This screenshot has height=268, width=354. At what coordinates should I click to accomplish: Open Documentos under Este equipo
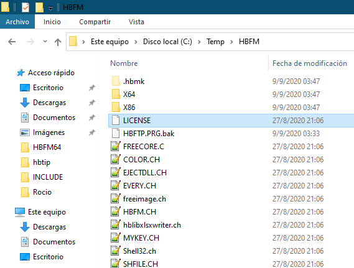tap(54, 242)
